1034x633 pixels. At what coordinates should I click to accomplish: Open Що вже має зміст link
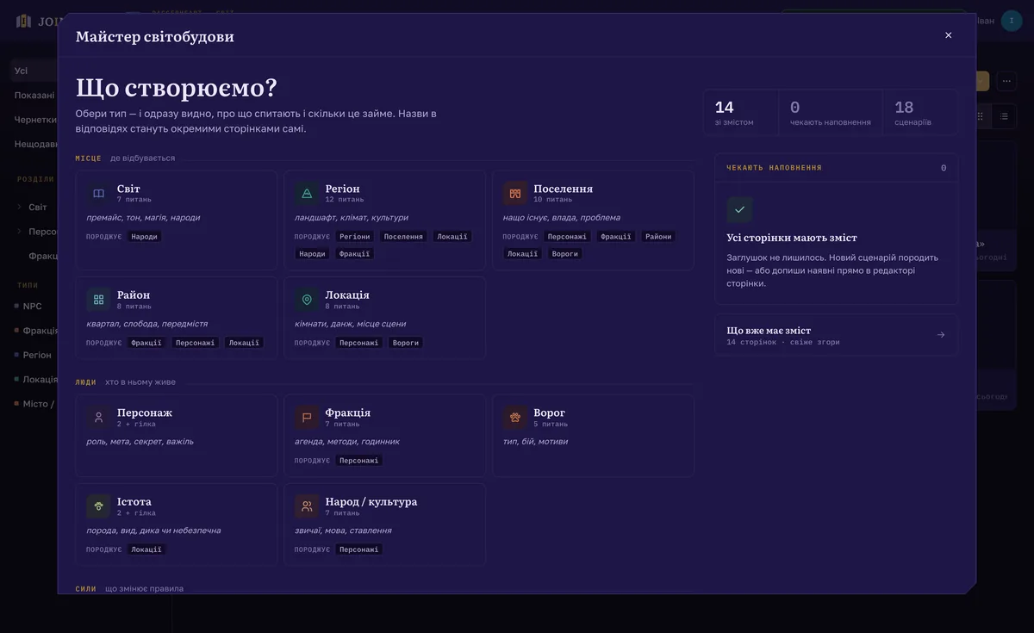[x=836, y=335]
